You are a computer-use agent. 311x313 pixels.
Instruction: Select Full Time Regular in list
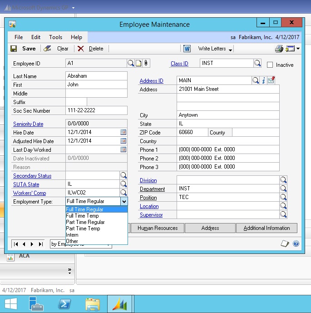tap(97, 209)
